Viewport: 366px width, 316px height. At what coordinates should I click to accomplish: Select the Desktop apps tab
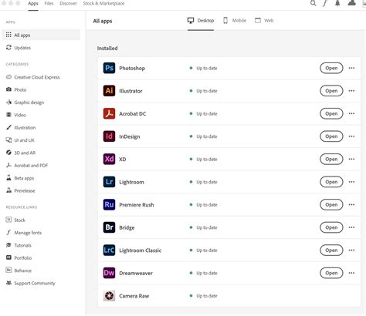coord(201,21)
